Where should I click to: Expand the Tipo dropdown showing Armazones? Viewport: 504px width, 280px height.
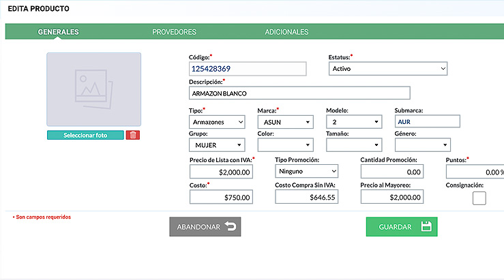[x=217, y=122]
